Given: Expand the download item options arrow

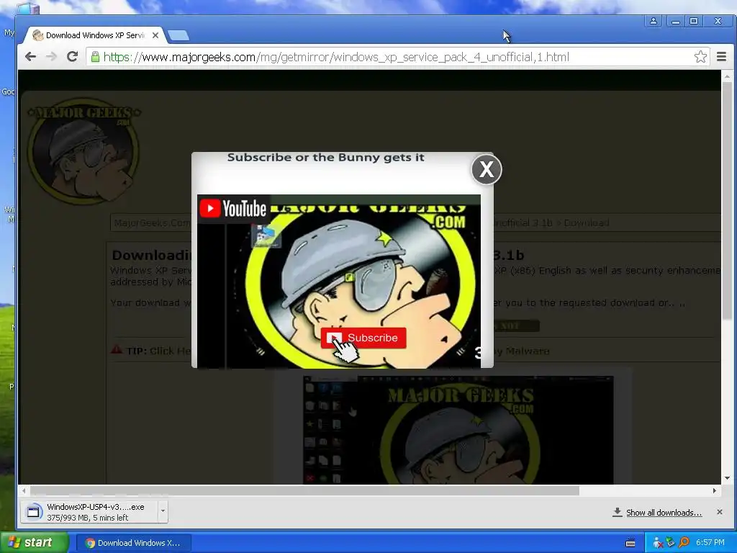Looking at the screenshot, I should tap(163, 512).
